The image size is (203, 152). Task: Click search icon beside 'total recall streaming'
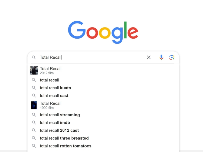point(34,115)
